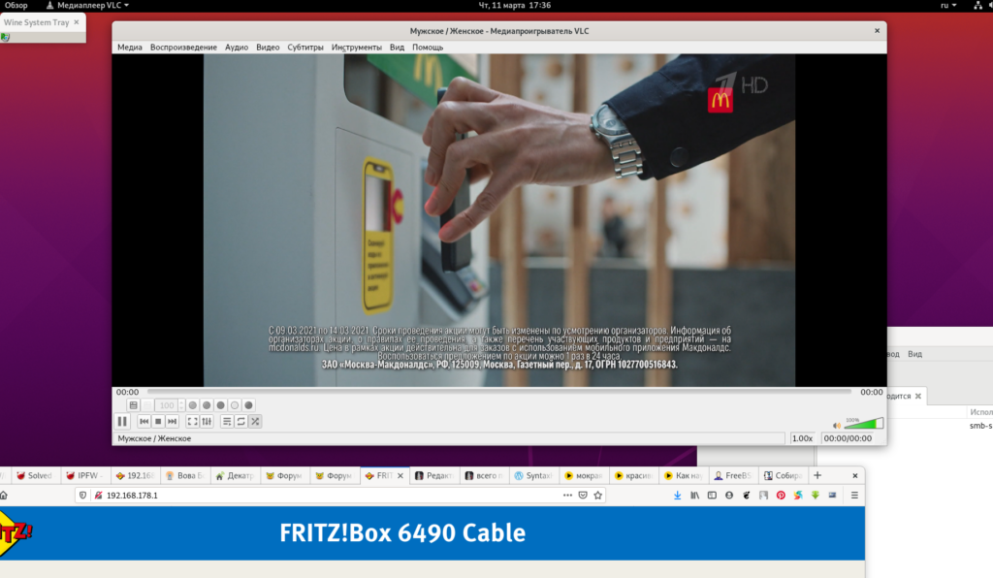Image resolution: width=993 pixels, height=578 pixels.
Task: Click the tray icon in Wine System Tray
Action: 5,38
